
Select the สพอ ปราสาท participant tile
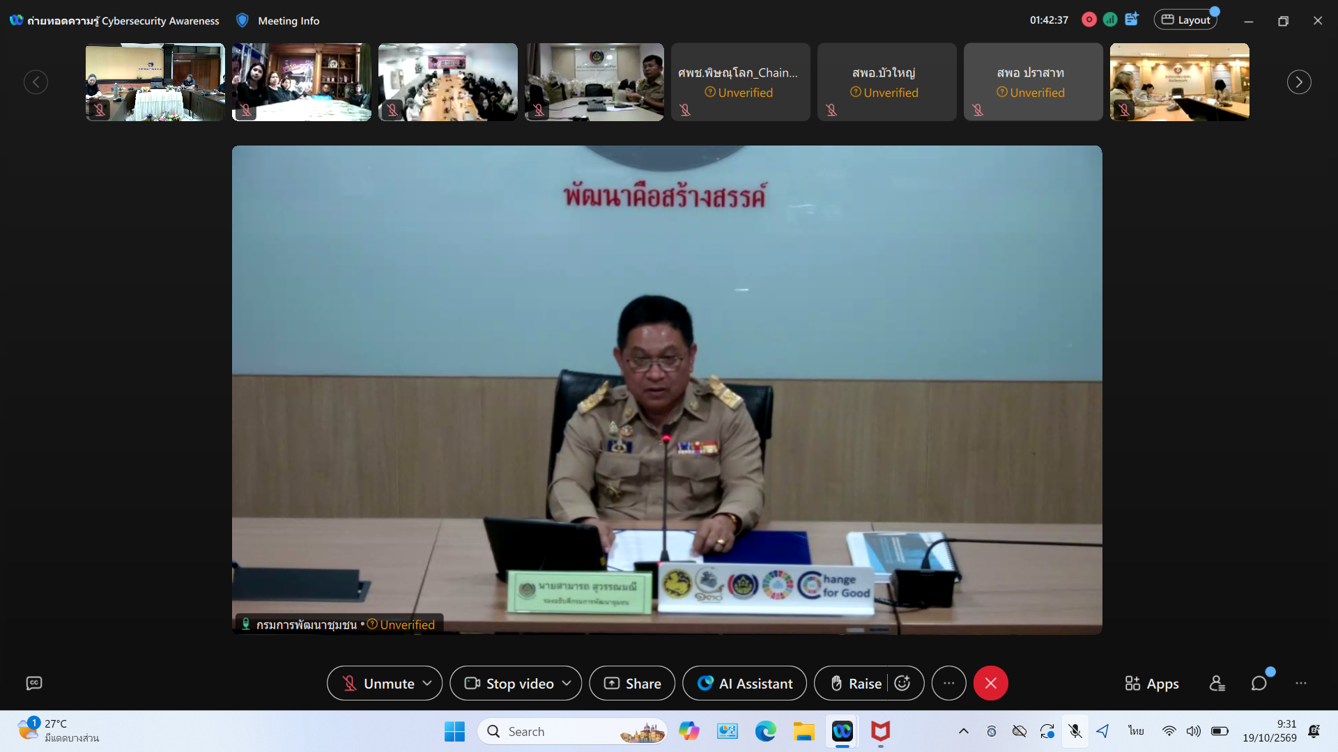[x=1033, y=82]
